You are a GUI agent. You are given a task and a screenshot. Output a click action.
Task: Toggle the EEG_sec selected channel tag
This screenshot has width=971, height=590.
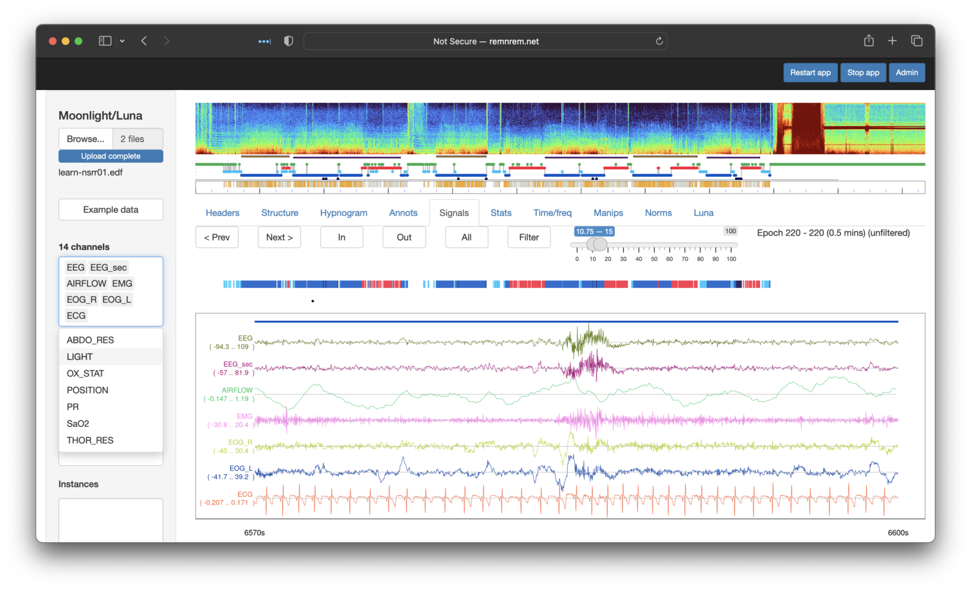[x=108, y=267]
